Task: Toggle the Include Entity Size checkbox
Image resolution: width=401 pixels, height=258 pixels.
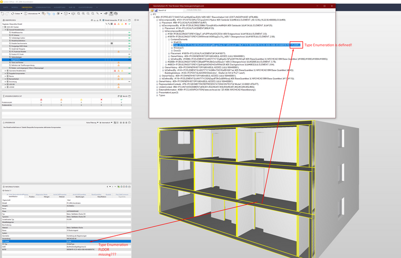Action: click(185, 10)
